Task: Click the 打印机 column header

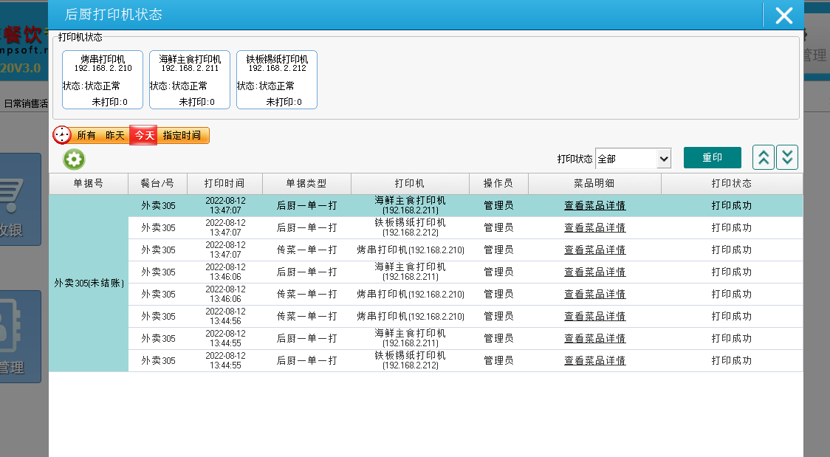Action: (410, 184)
